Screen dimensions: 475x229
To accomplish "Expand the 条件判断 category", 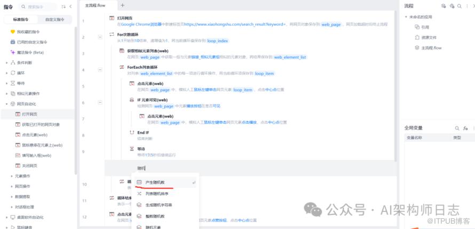I will click(x=6, y=62).
